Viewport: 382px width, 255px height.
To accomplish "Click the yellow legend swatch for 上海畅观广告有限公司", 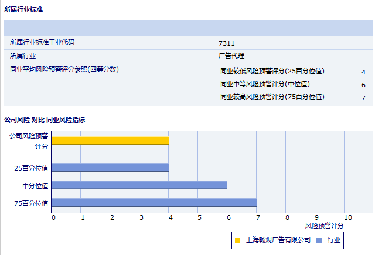I will [237, 240].
